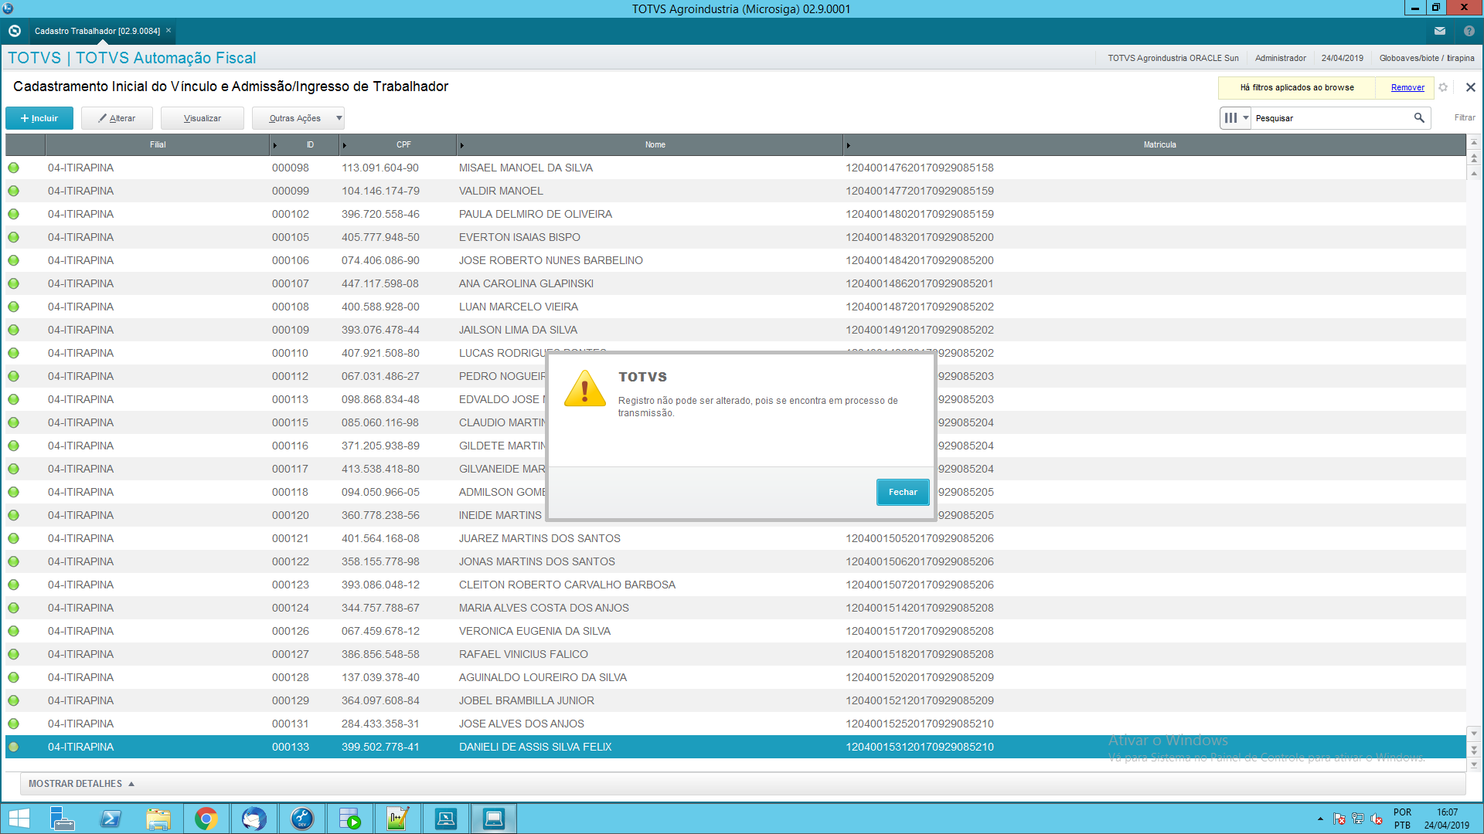Viewport: 1484px width, 834px height.
Task: Select the row JAILSON LIMA DA SILVA
Action: (x=736, y=330)
